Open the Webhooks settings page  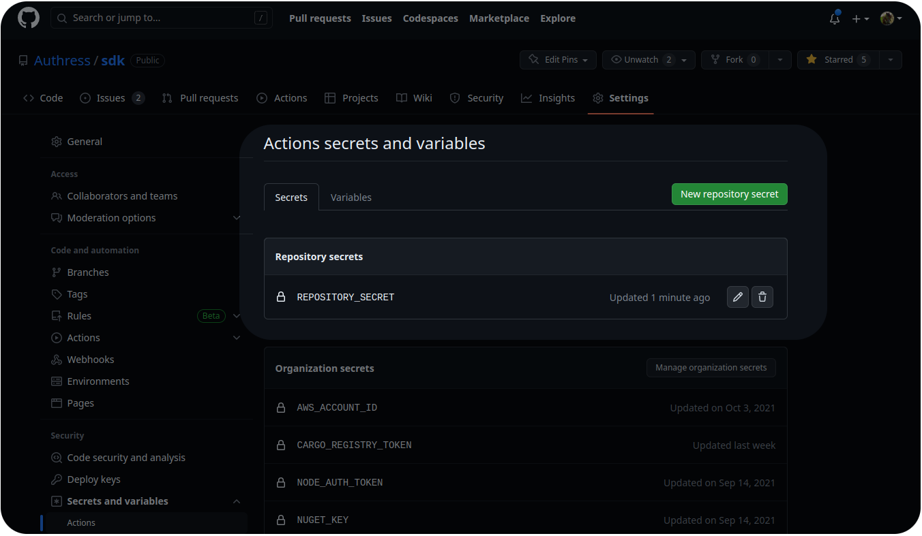pyautogui.click(x=89, y=359)
